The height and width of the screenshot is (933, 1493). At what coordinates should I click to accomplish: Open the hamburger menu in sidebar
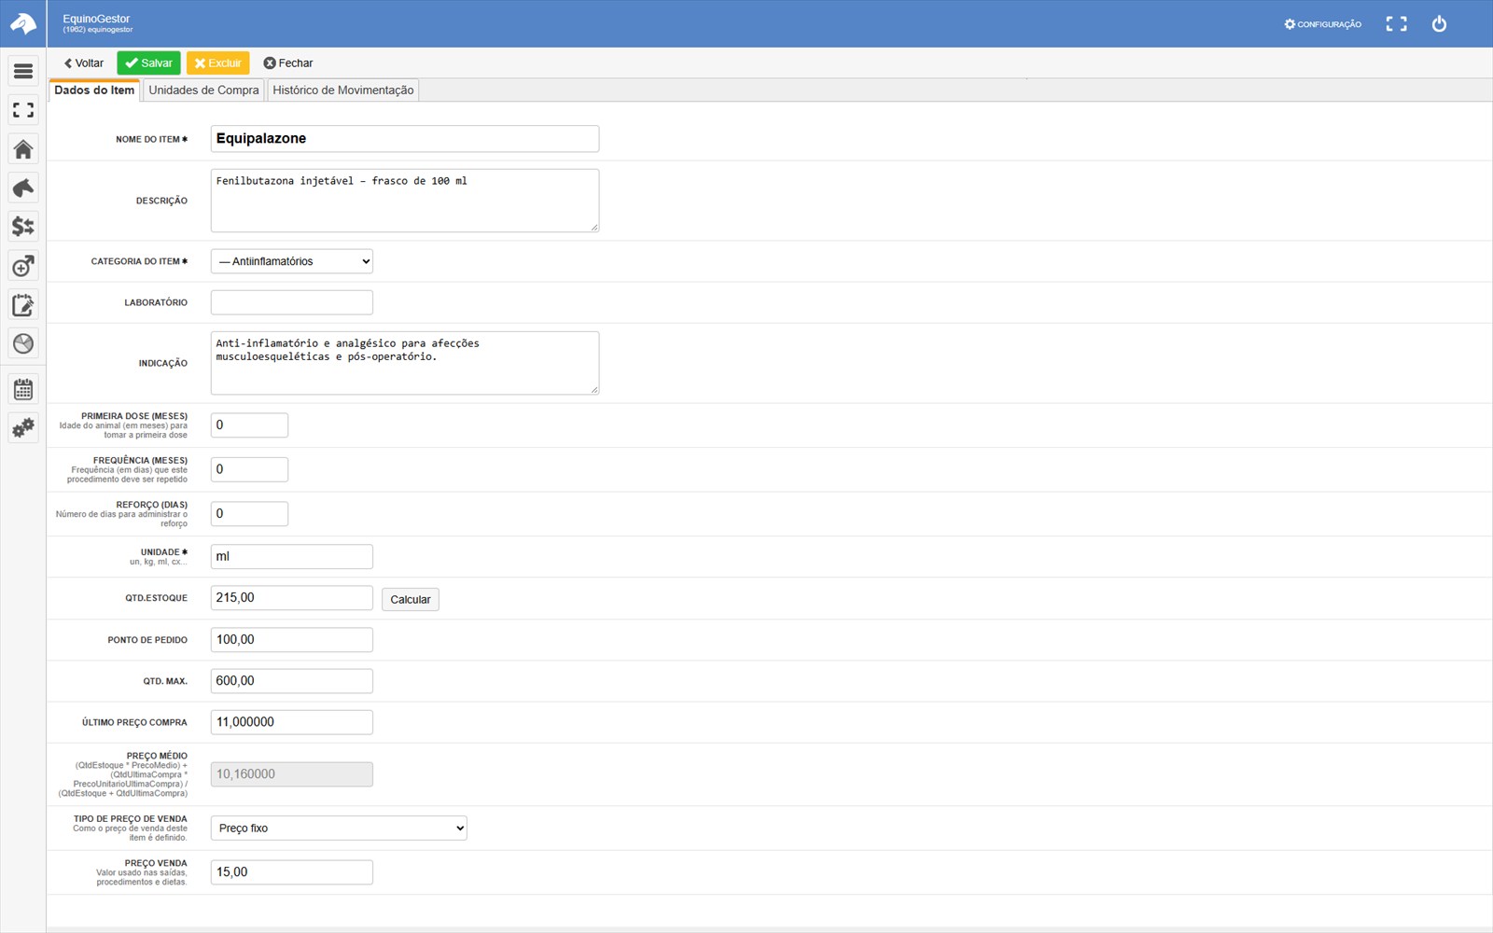23,71
